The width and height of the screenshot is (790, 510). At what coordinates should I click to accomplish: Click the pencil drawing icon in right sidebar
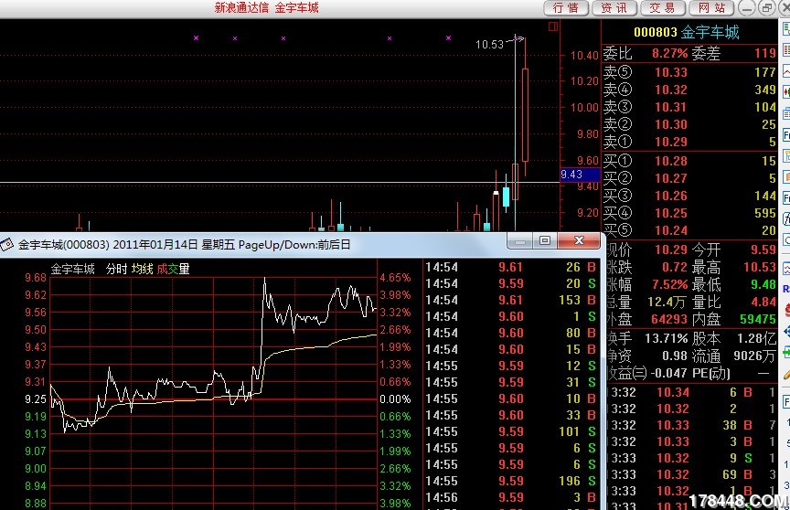(x=786, y=374)
